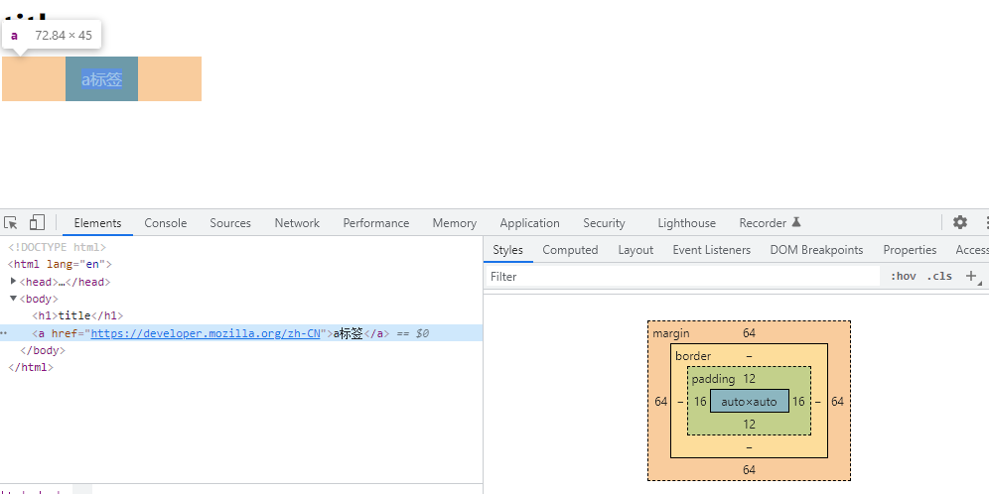Screen dimensions: 989x494
Task: Click the border top dash value
Action: point(749,356)
